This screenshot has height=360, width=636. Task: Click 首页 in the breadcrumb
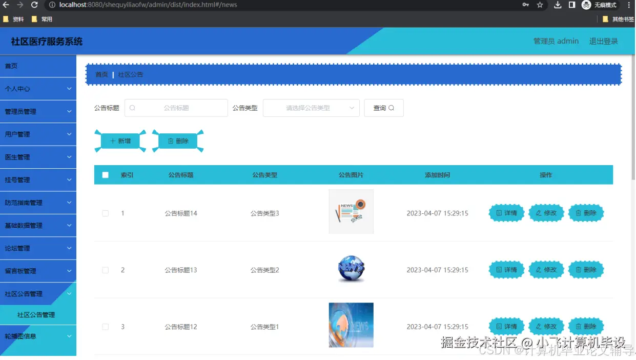[x=101, y=74]
